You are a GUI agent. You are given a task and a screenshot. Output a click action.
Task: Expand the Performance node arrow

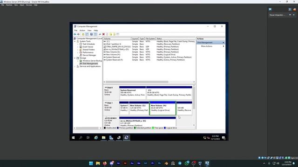tap(78, 52)
